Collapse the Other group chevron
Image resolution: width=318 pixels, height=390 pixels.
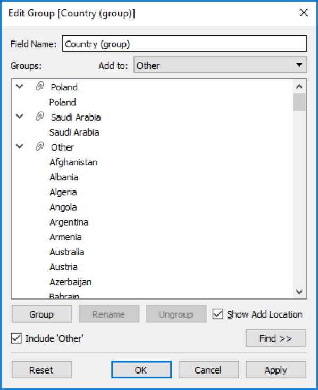click(20, 146)
